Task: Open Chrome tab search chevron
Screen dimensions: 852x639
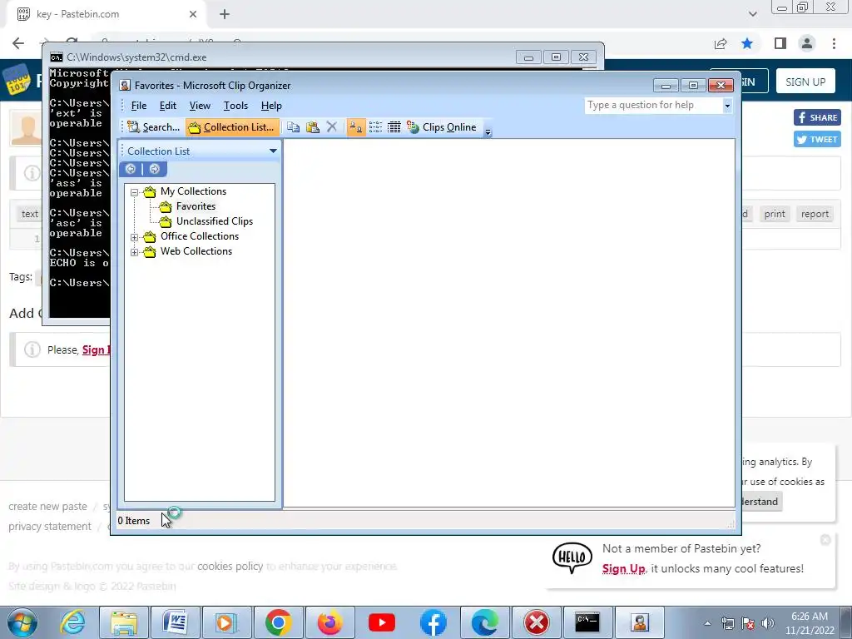Action: coord(752,14)
